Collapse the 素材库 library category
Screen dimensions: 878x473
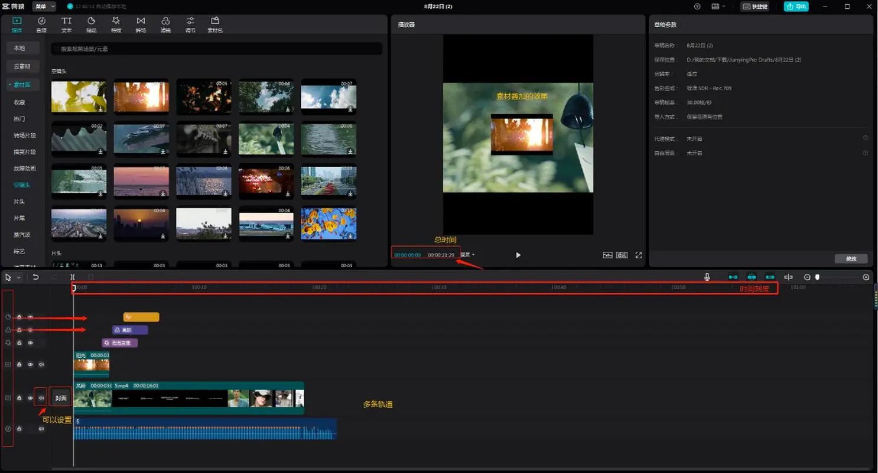(22, 85)
